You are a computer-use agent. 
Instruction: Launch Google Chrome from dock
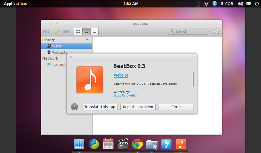137,144
